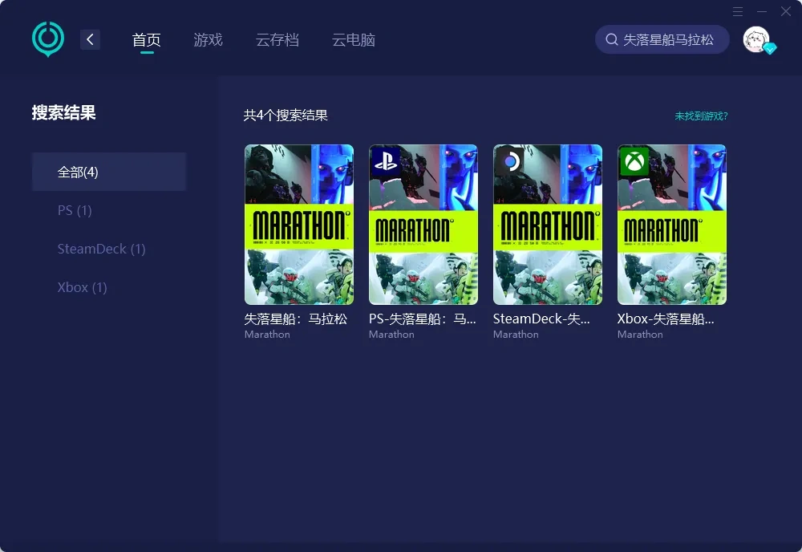Switch to the 游戏 tab
The width and height of the screenshot is (802, 552).
click(208, 39)
